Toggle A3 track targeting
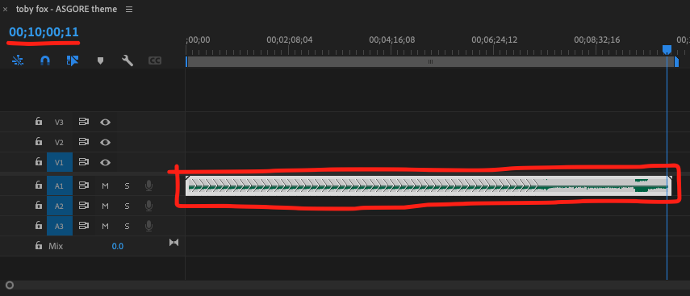This screenshot has height=296, width=690. pyautogui.click(x=60, y=227)
